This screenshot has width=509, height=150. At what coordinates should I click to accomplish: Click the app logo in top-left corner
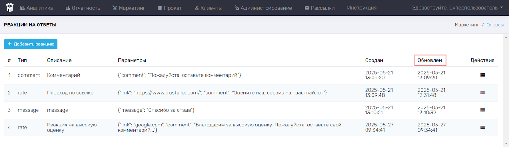pyautogui.click(x=10, y=8)
